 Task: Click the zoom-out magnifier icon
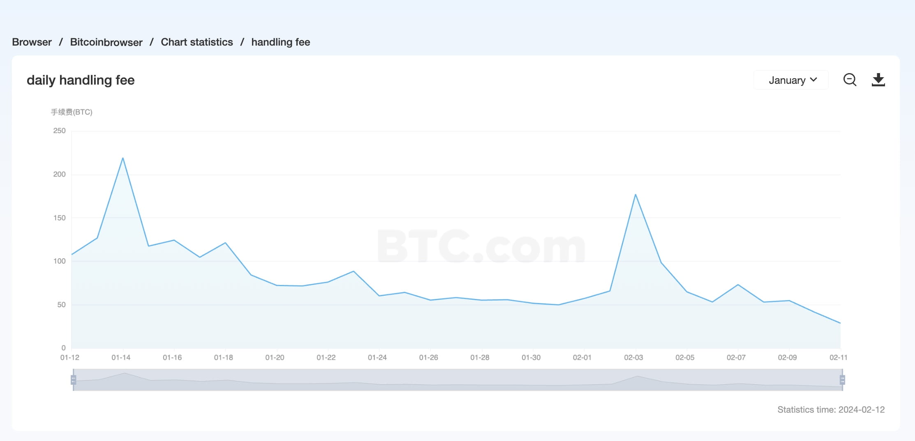(x=850, y=80)
